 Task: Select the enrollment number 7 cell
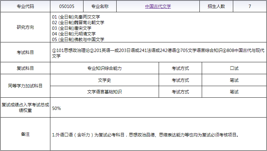(x=249, y=6)
